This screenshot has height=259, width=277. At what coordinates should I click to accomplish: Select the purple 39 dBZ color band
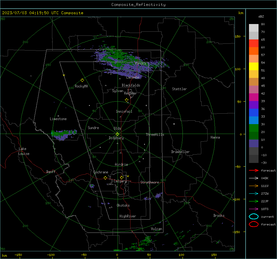[x=254, y=105]
